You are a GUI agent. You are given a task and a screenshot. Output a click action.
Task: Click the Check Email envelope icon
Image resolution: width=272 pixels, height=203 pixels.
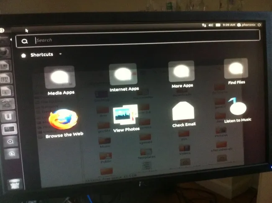183,112
